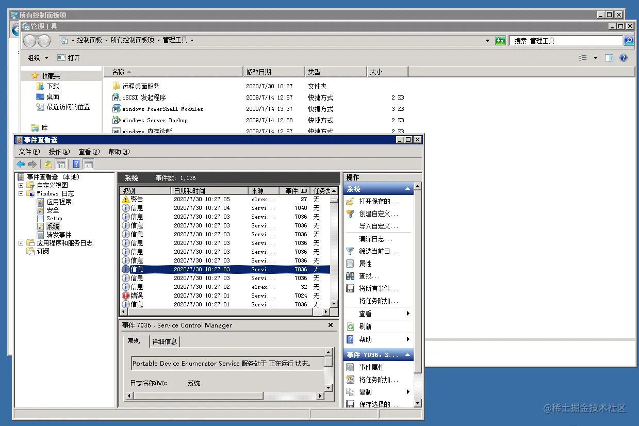This screenshot has width=639, height=426.
Task: Open the 组织 dropdown in 管理工具 window
Action: pyautogui.click(x=38, y=58)
